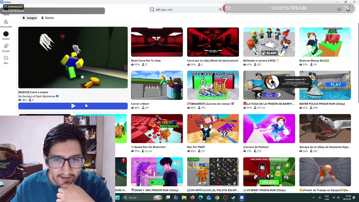Image resolution: width=359 pixels, height=202 pixels.
Task: Open the El Policía Escapa items thumbnail
Action: pyautogui.click(x=213, y=172)
